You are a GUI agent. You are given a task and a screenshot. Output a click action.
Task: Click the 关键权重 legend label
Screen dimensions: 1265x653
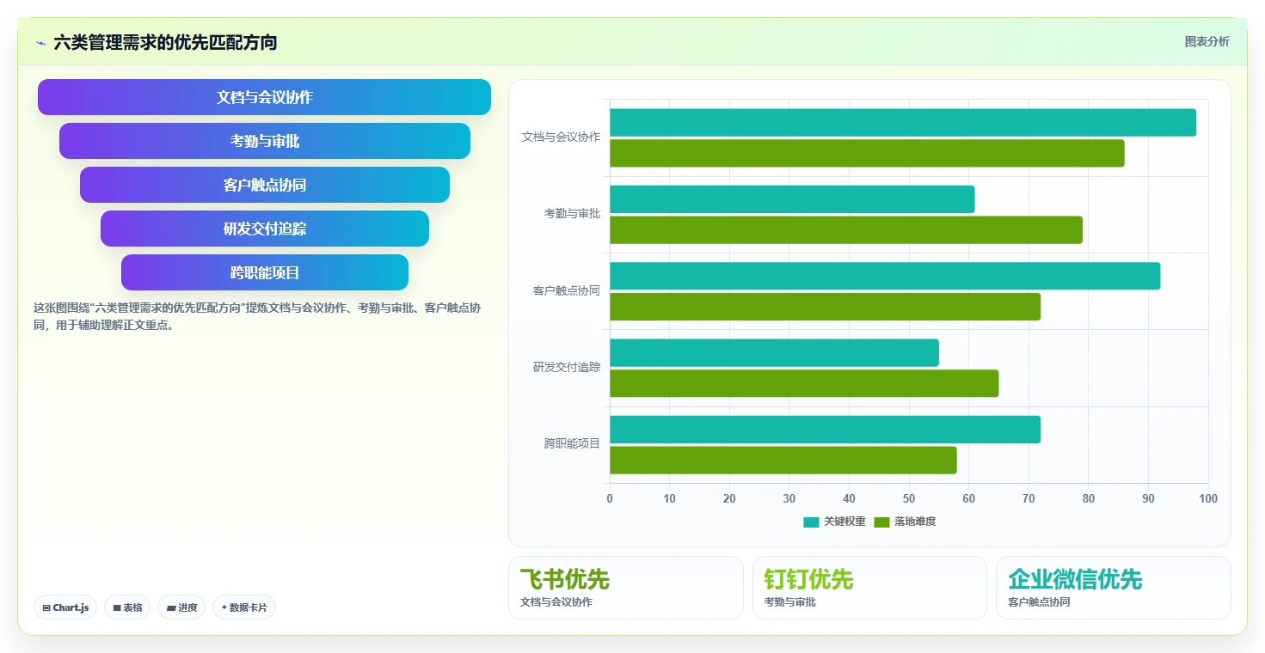[x=844, y=522]
